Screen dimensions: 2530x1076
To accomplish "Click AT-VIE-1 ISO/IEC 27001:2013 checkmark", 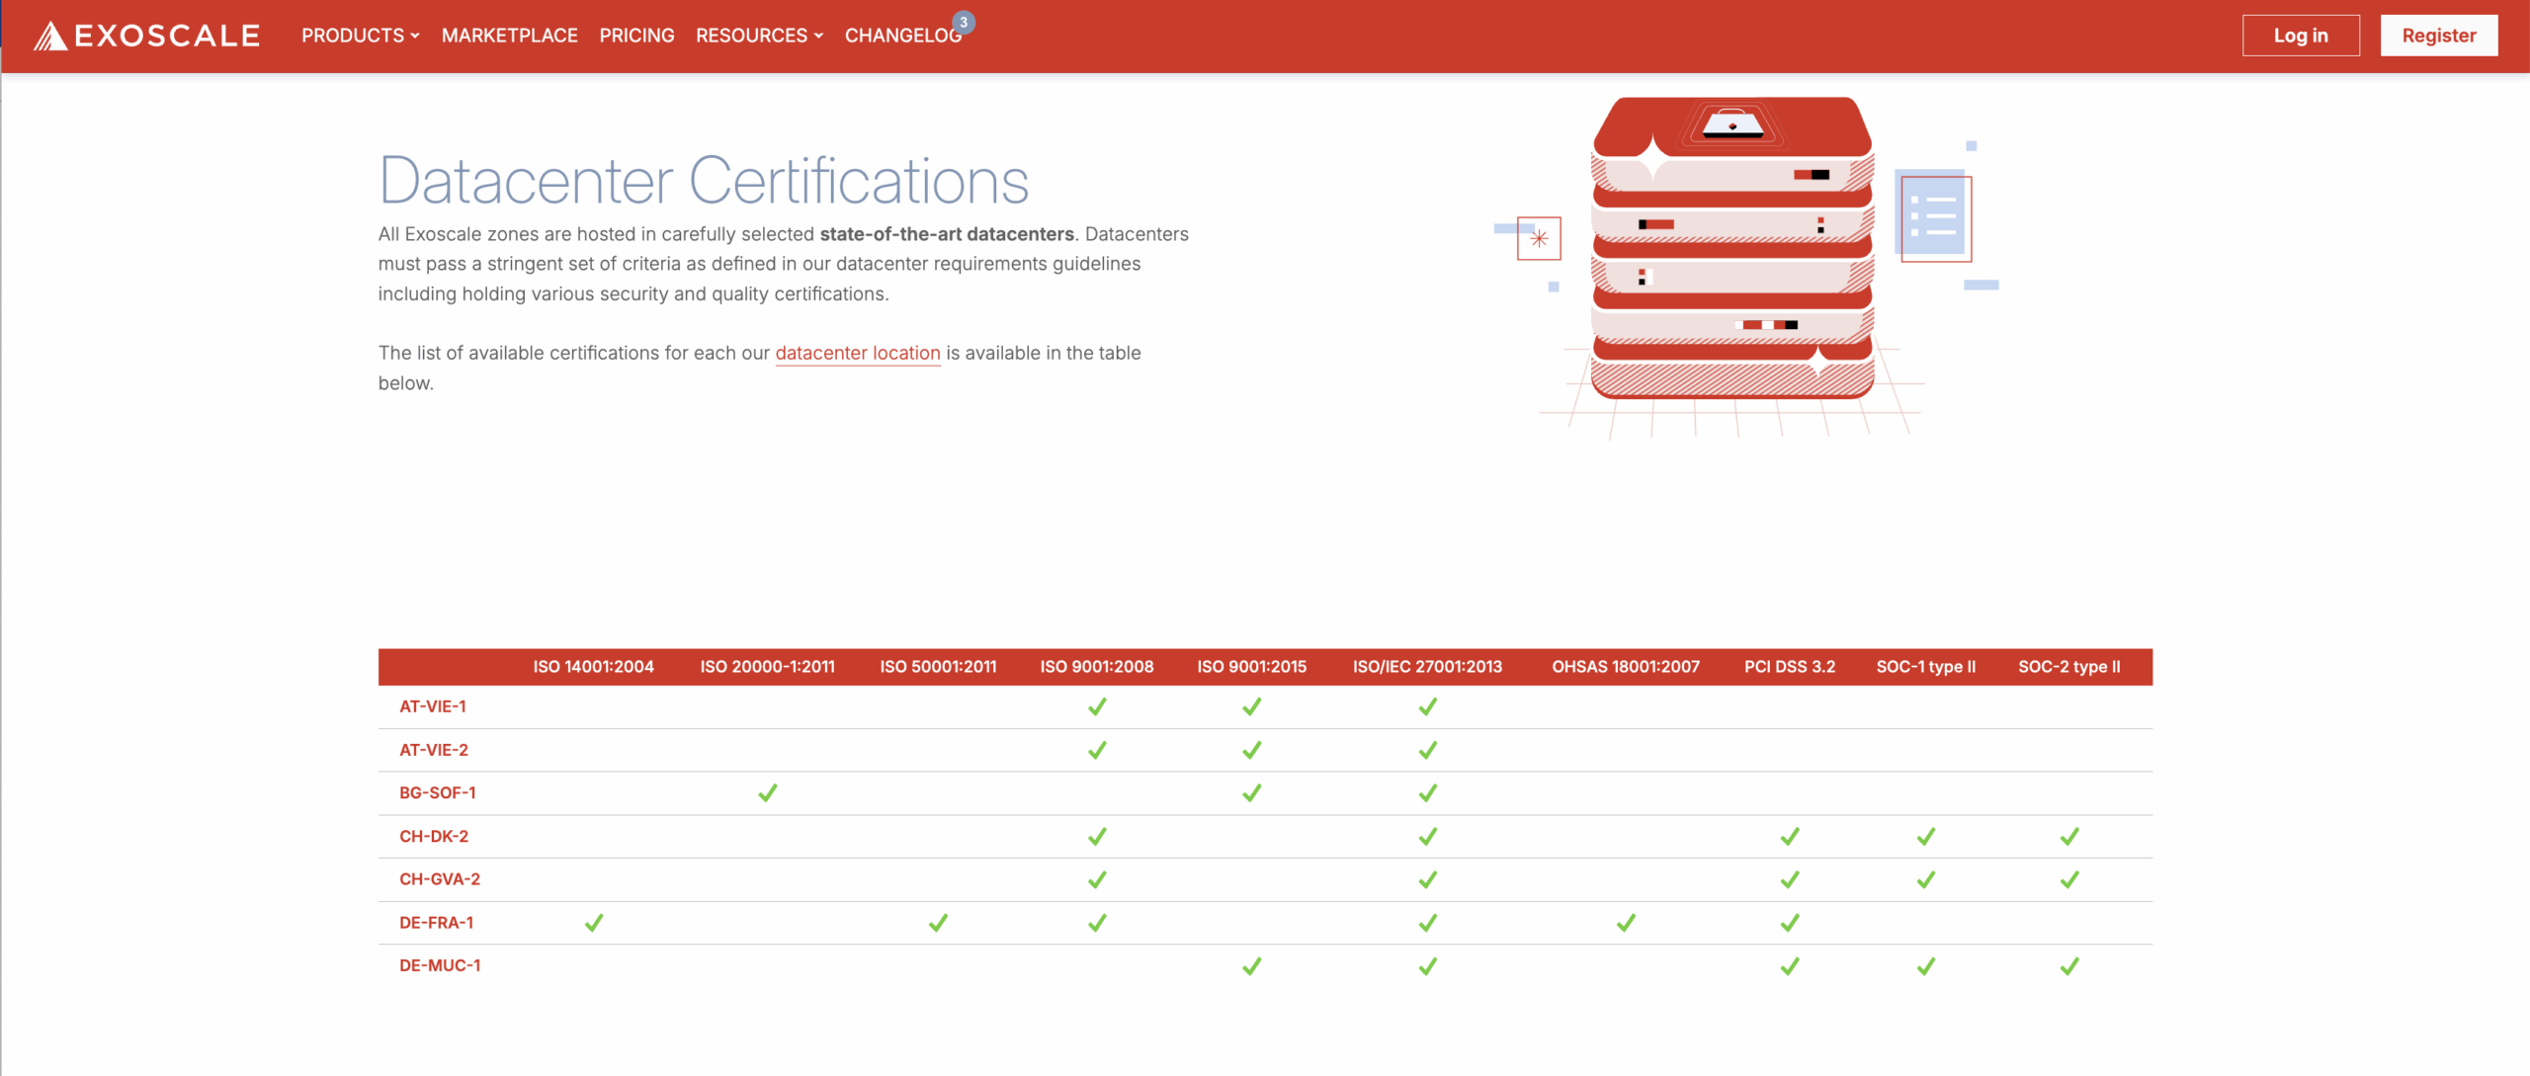I will (1428, 706).
